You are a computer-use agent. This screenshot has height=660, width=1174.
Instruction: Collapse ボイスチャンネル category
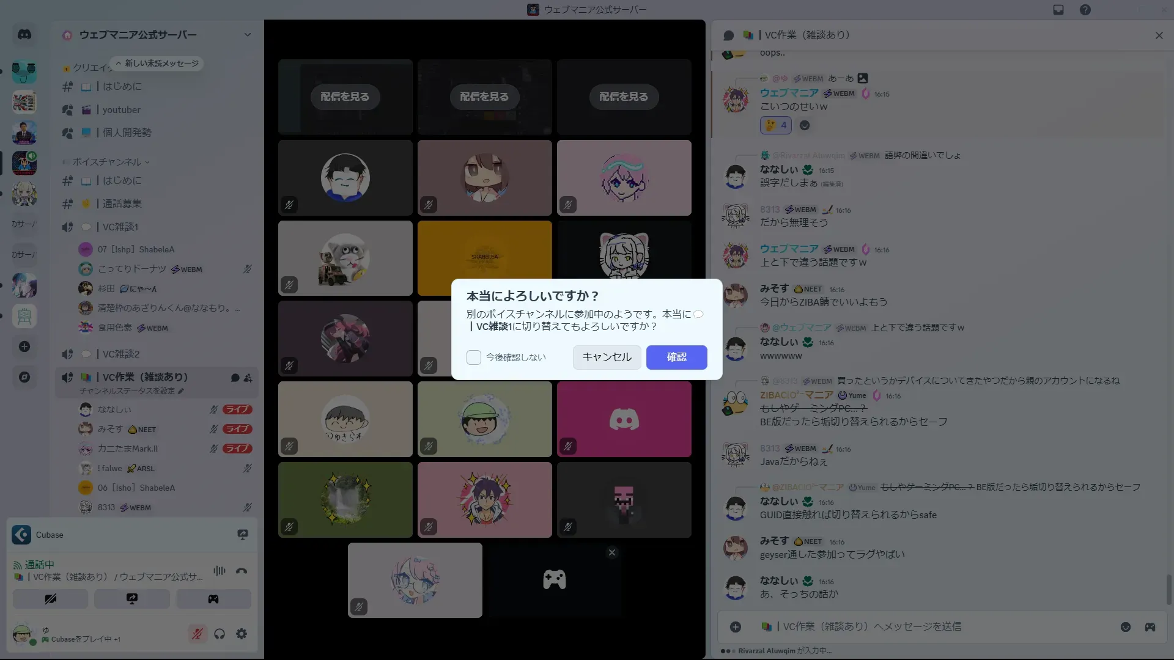coord(108,162)
